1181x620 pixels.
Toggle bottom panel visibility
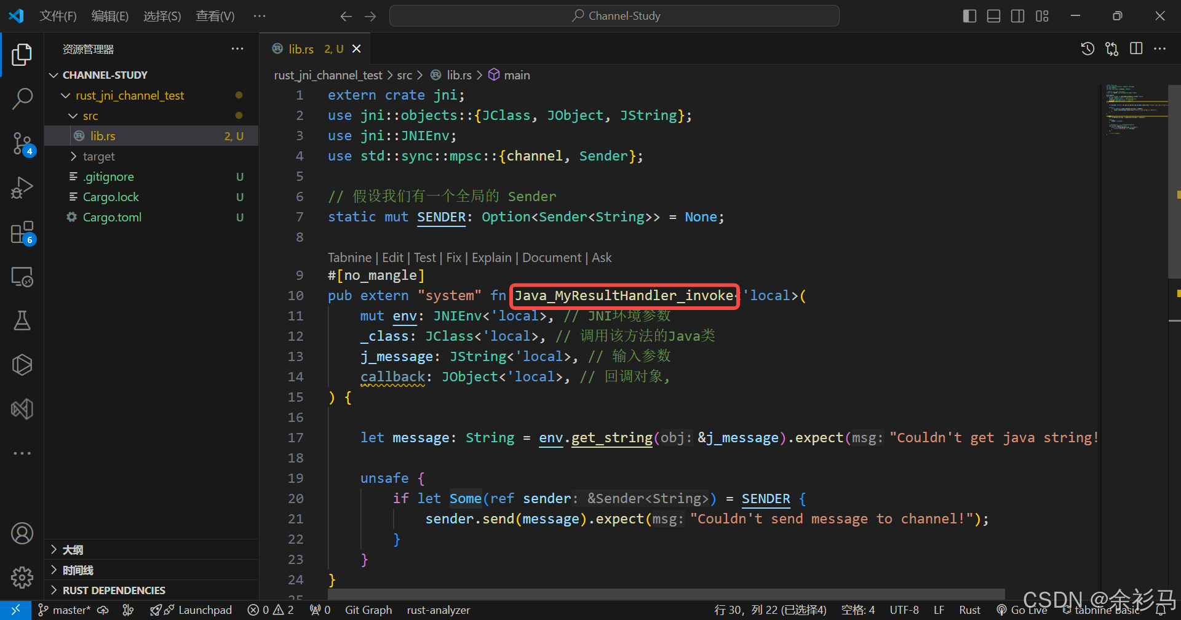tap(993, 16)
